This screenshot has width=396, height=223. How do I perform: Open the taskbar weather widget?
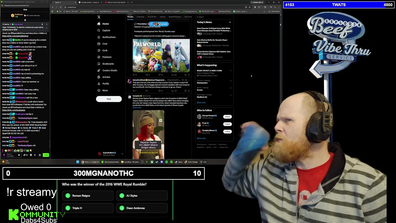click(x=5, y=162)
